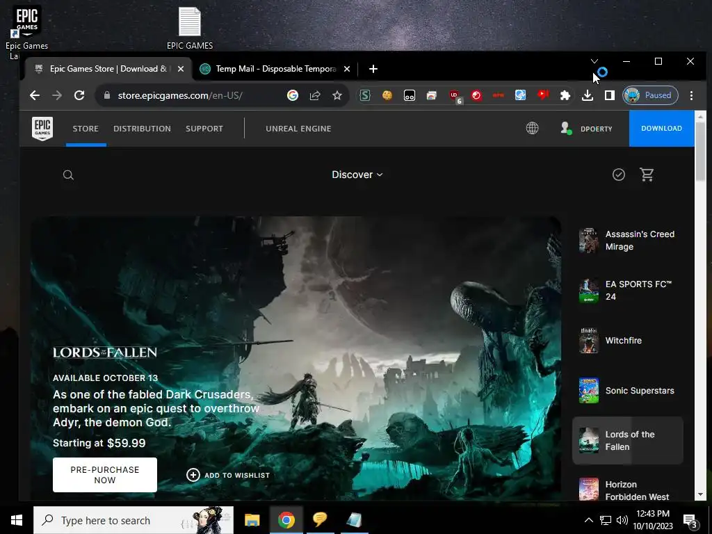Image resolution: width=712 pixels, height=534 pixels.
Task: Open the store search magnifier icon
Action: 68,175
